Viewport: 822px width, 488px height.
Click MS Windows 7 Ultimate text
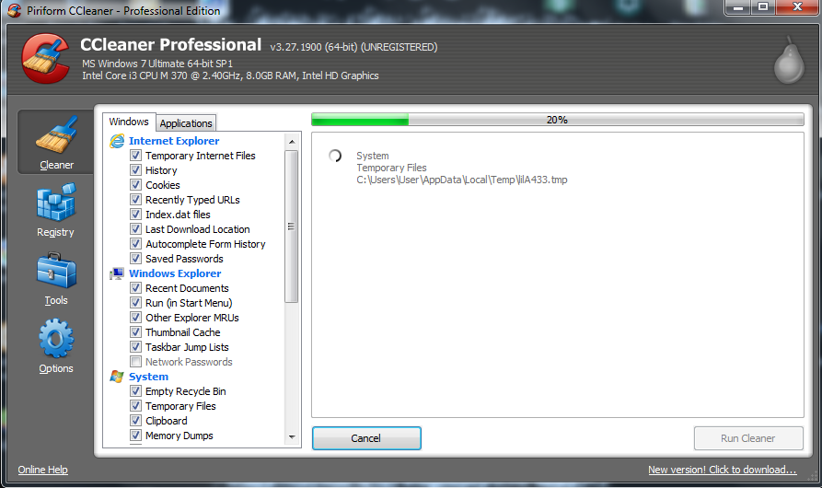(x=157, y=64)
